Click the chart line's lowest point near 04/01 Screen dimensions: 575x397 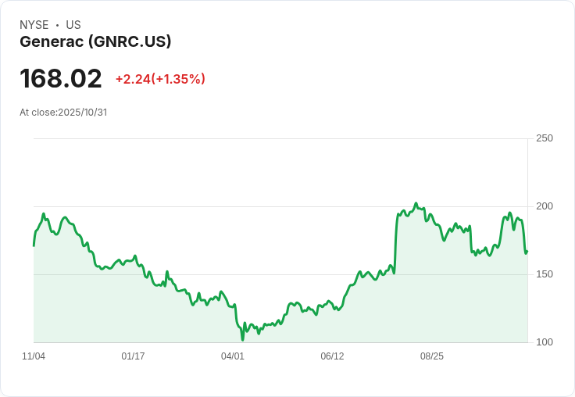pyautogui.click(x=243, y=339)
